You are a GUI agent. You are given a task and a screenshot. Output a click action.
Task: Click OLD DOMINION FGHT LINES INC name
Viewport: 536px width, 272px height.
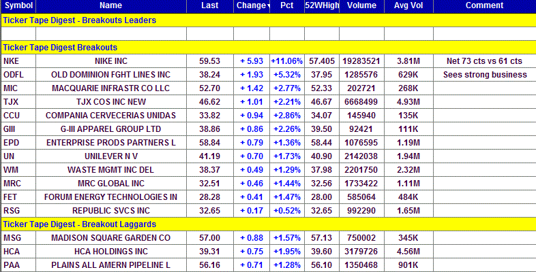point(110,75)
